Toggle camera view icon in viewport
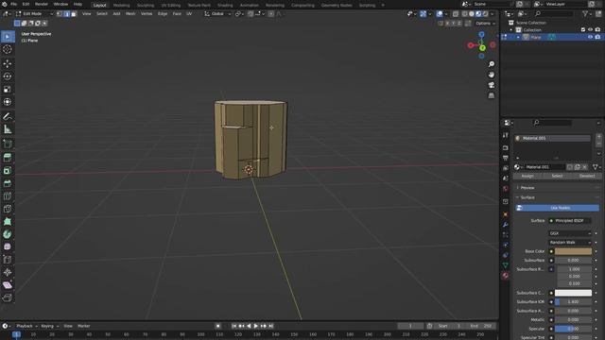The width and height of the screenshot is (605, 340). click(x=492, y=85)
